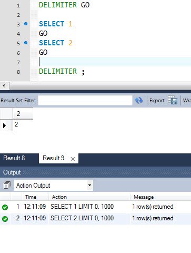Click the Time column header
Screen dimensions: 191x253
pyautogui.click(x=31, y=197)
